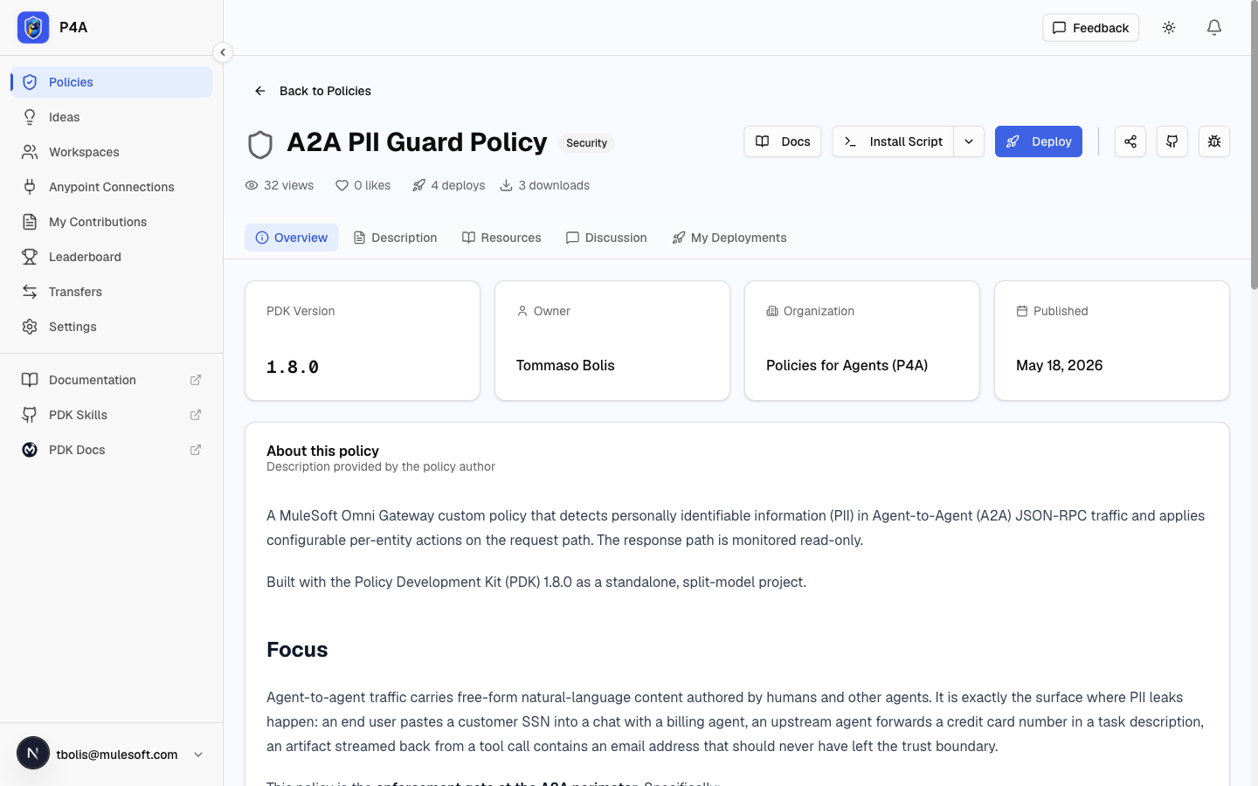
Task: Click the PDK Skills GitHub icon
Action: click(30, 415)
